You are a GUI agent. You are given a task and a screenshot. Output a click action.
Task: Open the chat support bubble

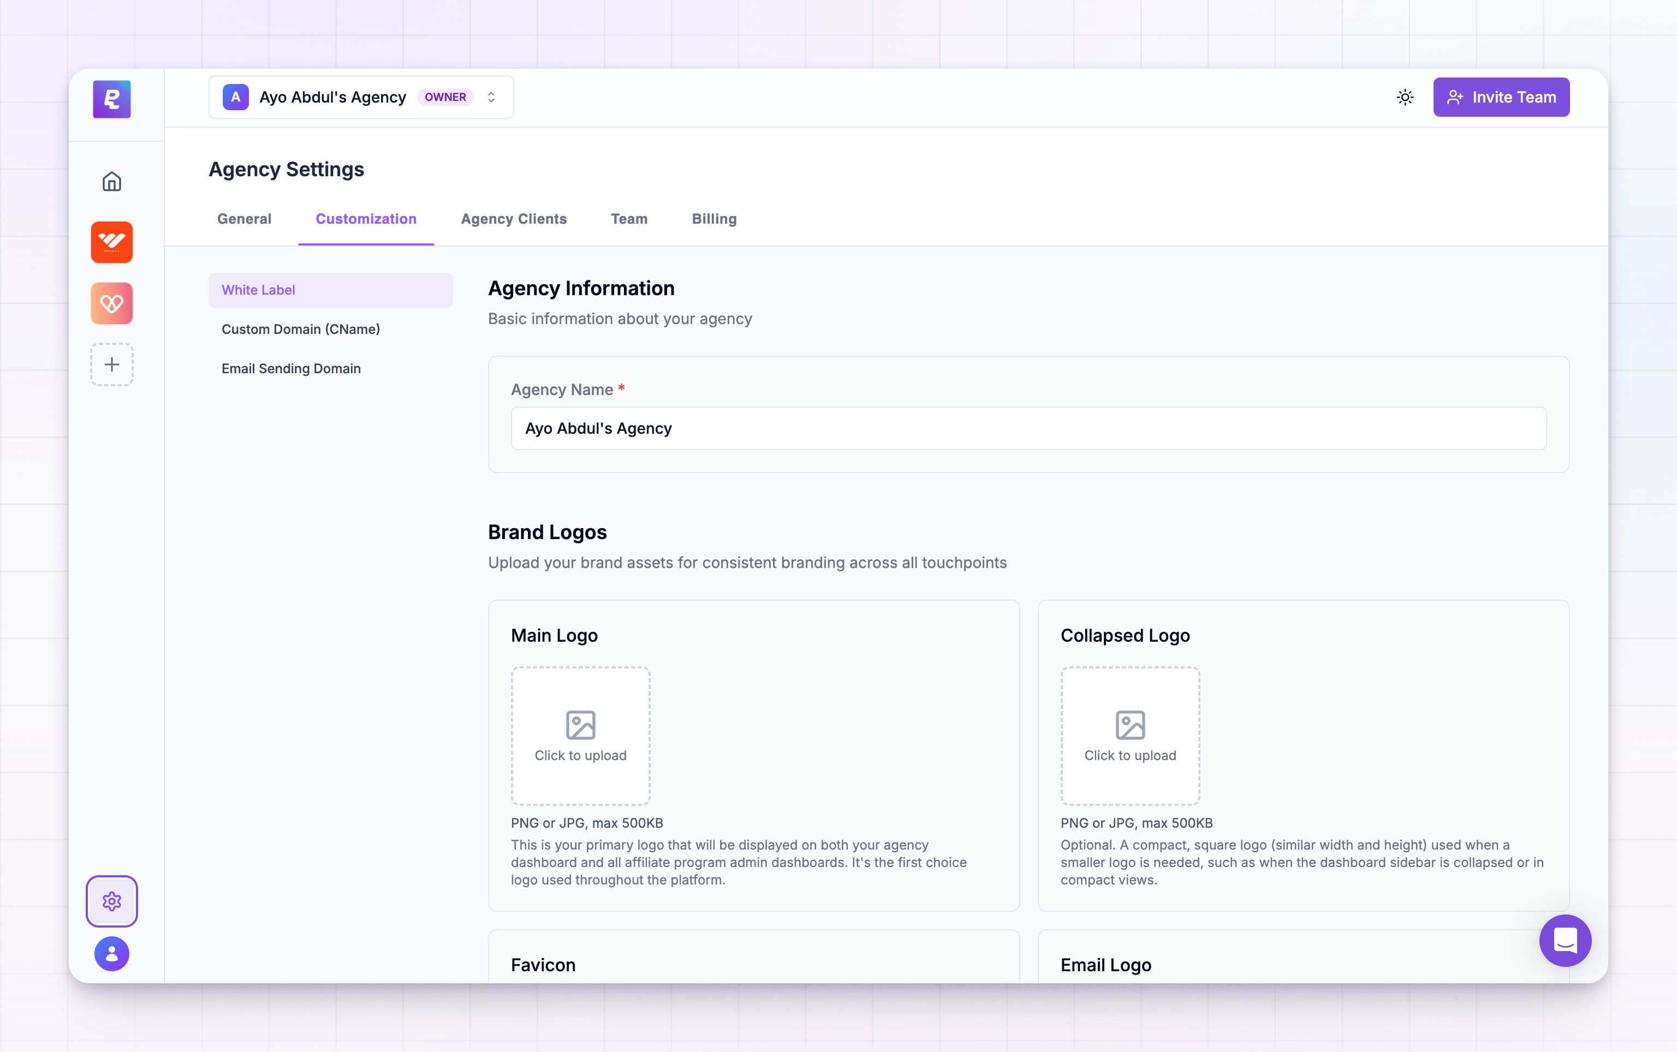[x=1565, y=941]
